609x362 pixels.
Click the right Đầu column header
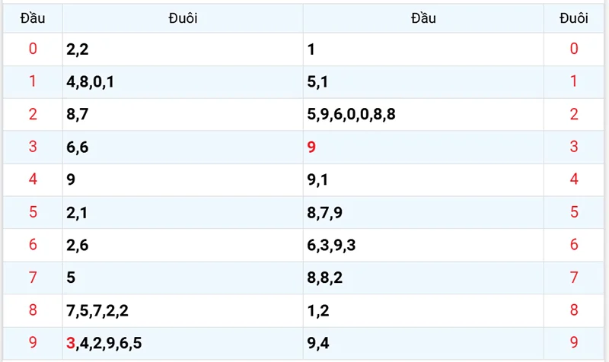click(422, 18)
